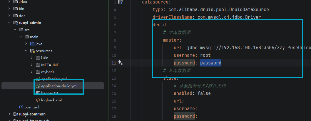Open the banner.txt file
Screen dimensions: 311x121
click(x=50, y=93)
